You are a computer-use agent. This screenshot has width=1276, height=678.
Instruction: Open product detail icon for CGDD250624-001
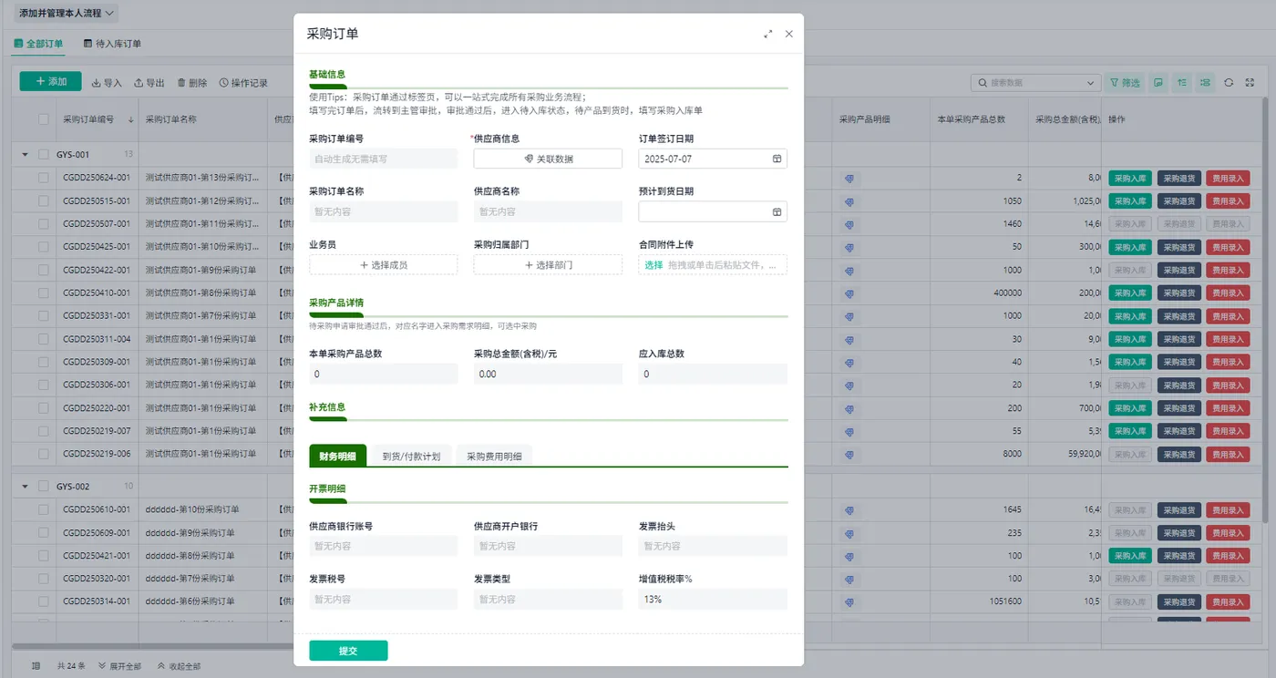pos(849,179)
